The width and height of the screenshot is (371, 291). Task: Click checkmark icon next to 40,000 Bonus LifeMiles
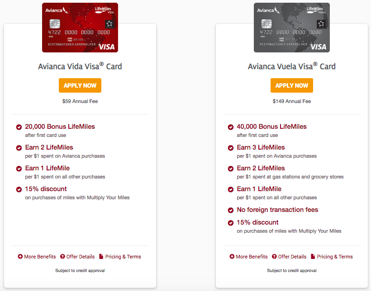pos(231,127)
